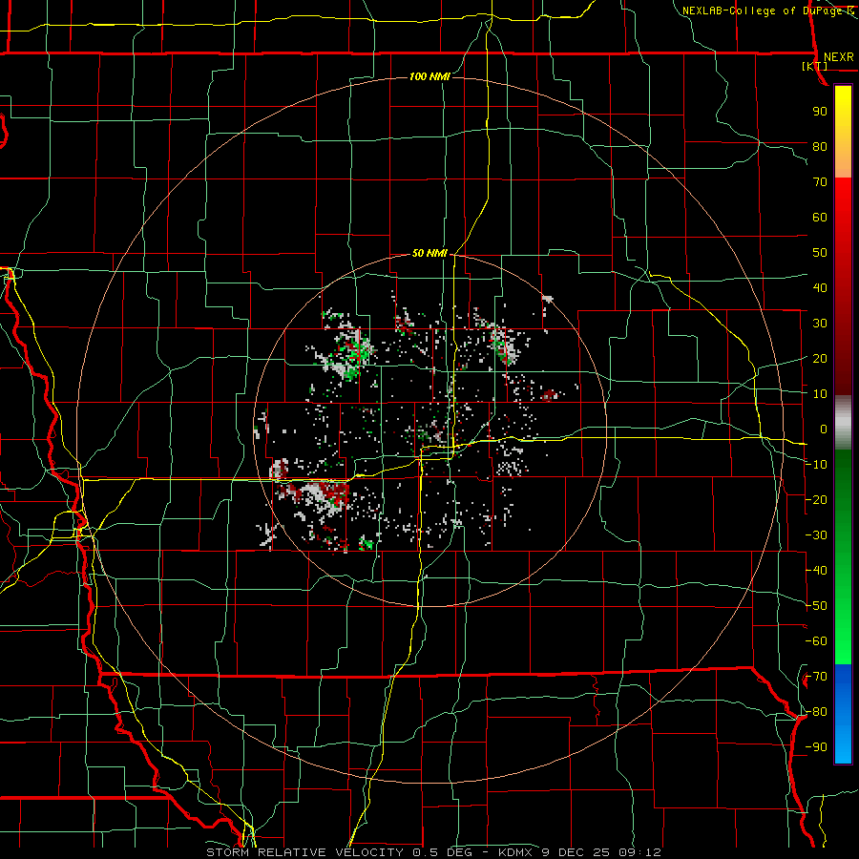Click the 40 value on velocity scale
859x859 pixels.
pos(820,288)
